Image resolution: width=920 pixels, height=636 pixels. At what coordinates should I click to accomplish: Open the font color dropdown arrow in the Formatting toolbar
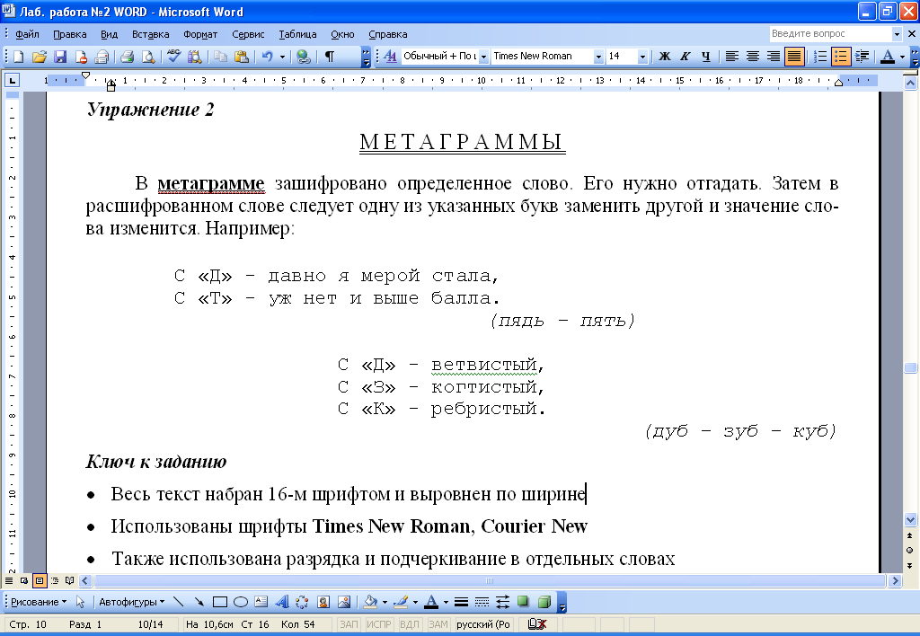coord(902,57)
